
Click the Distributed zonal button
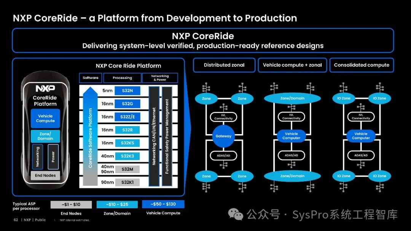point(224,65)
